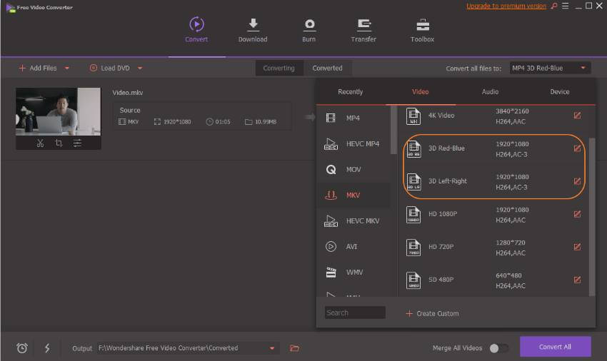Click the schedule alarm clock icon
This screenshot has width=607, height=361.
pyautogui.click(x=22, y=348)
